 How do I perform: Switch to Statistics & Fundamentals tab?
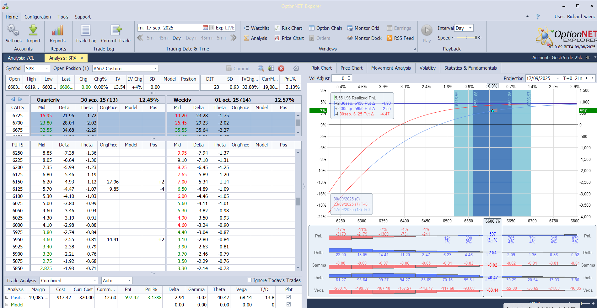[471, 68]
